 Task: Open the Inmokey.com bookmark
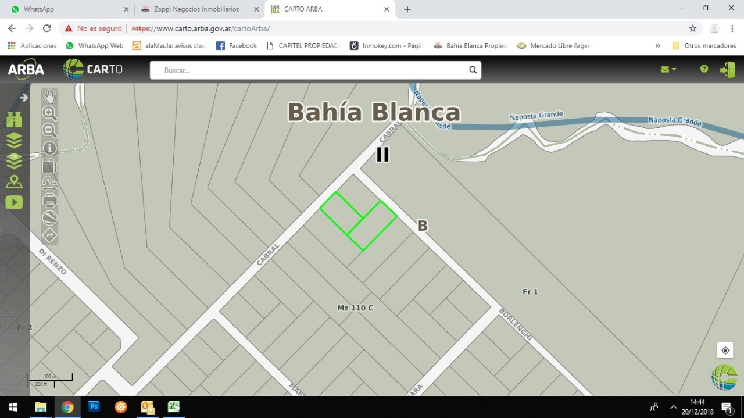(x=387, y=45)
